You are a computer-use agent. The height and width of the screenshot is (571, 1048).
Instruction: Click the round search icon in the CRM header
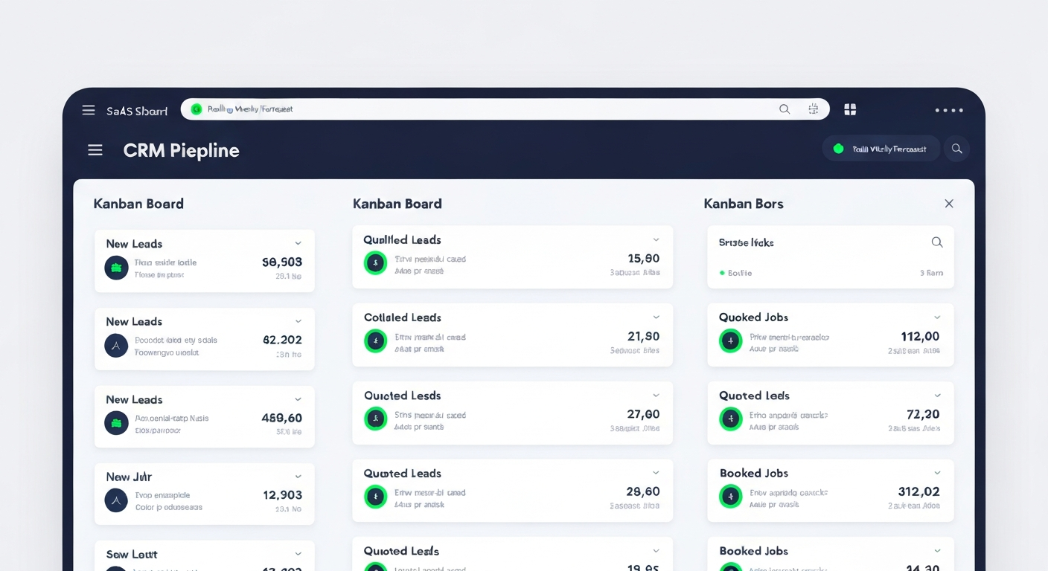[x=957, y=149]
